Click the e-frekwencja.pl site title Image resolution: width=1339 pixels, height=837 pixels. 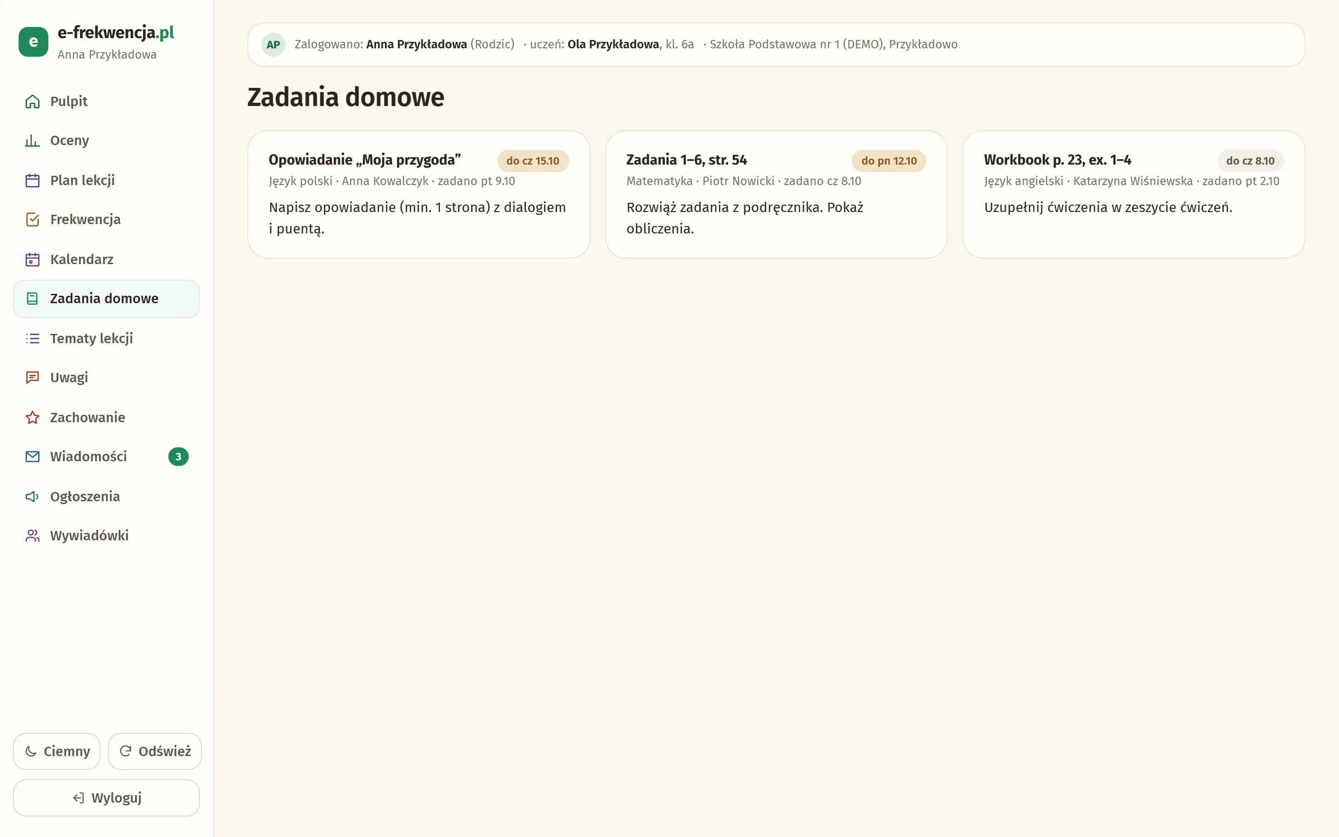116,33
